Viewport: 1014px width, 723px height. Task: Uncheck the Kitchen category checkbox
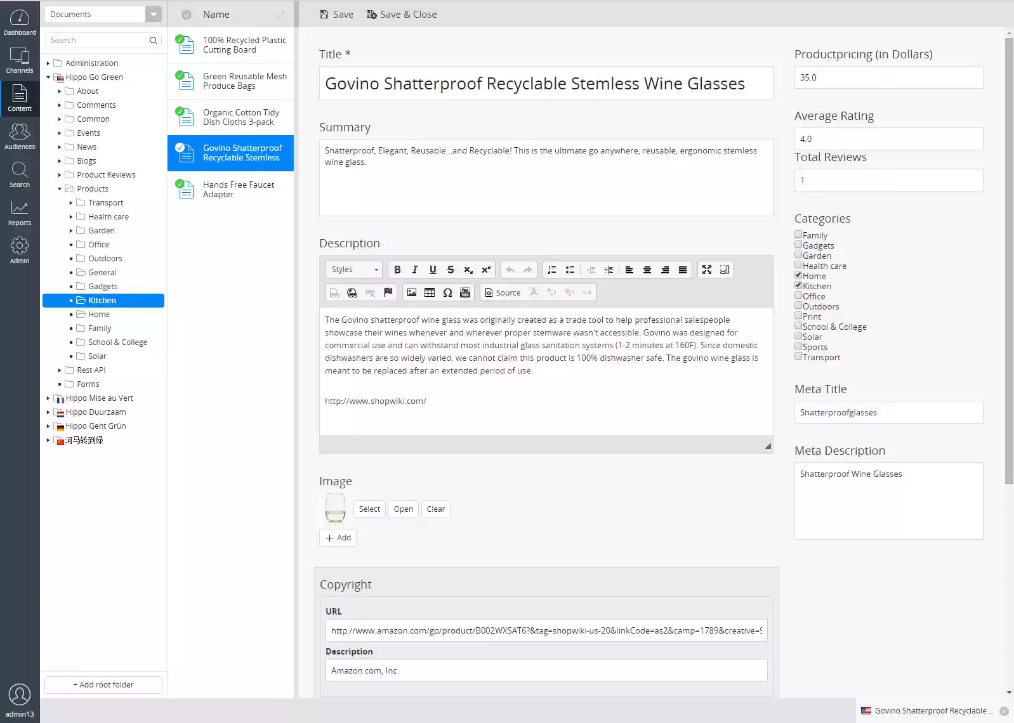pyautogui.click(x=798, y=285)
